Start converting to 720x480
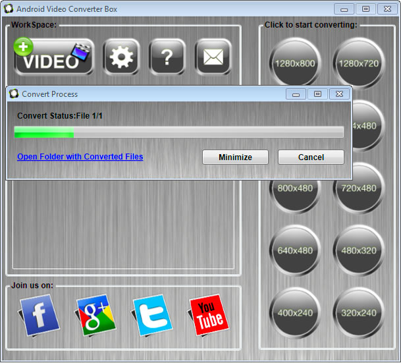The width and height of the screenshot is (401, 363). coord(359,188)
